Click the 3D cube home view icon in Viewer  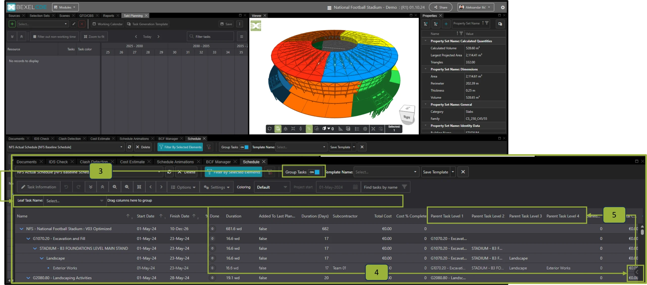(286, 129)
